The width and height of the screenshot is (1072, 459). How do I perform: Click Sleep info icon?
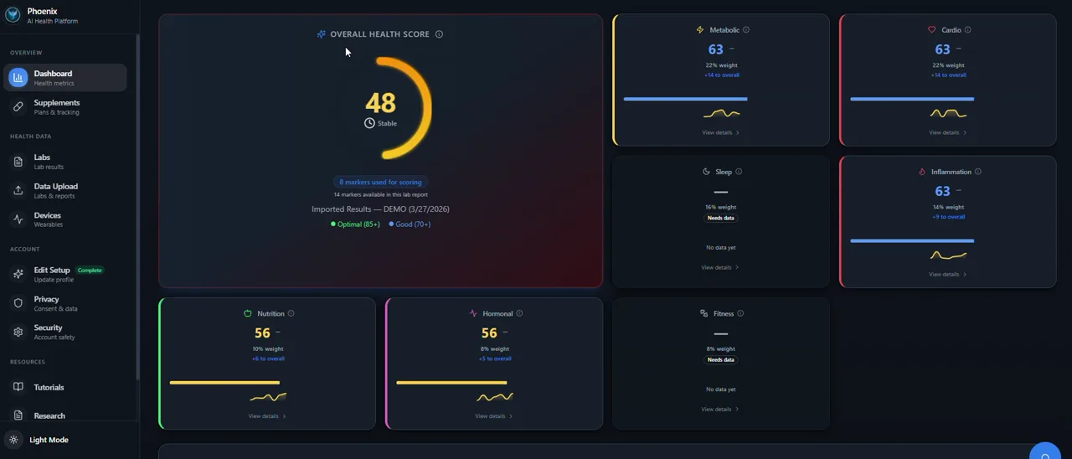[739, 172]
